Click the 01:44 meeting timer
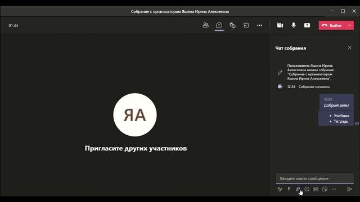 click(x=13, y=25)
